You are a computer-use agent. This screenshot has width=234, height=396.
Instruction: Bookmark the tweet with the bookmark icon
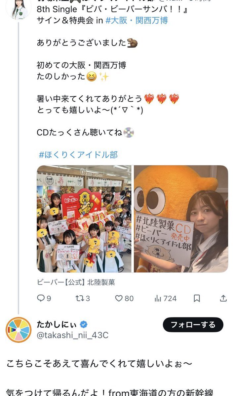197,298
